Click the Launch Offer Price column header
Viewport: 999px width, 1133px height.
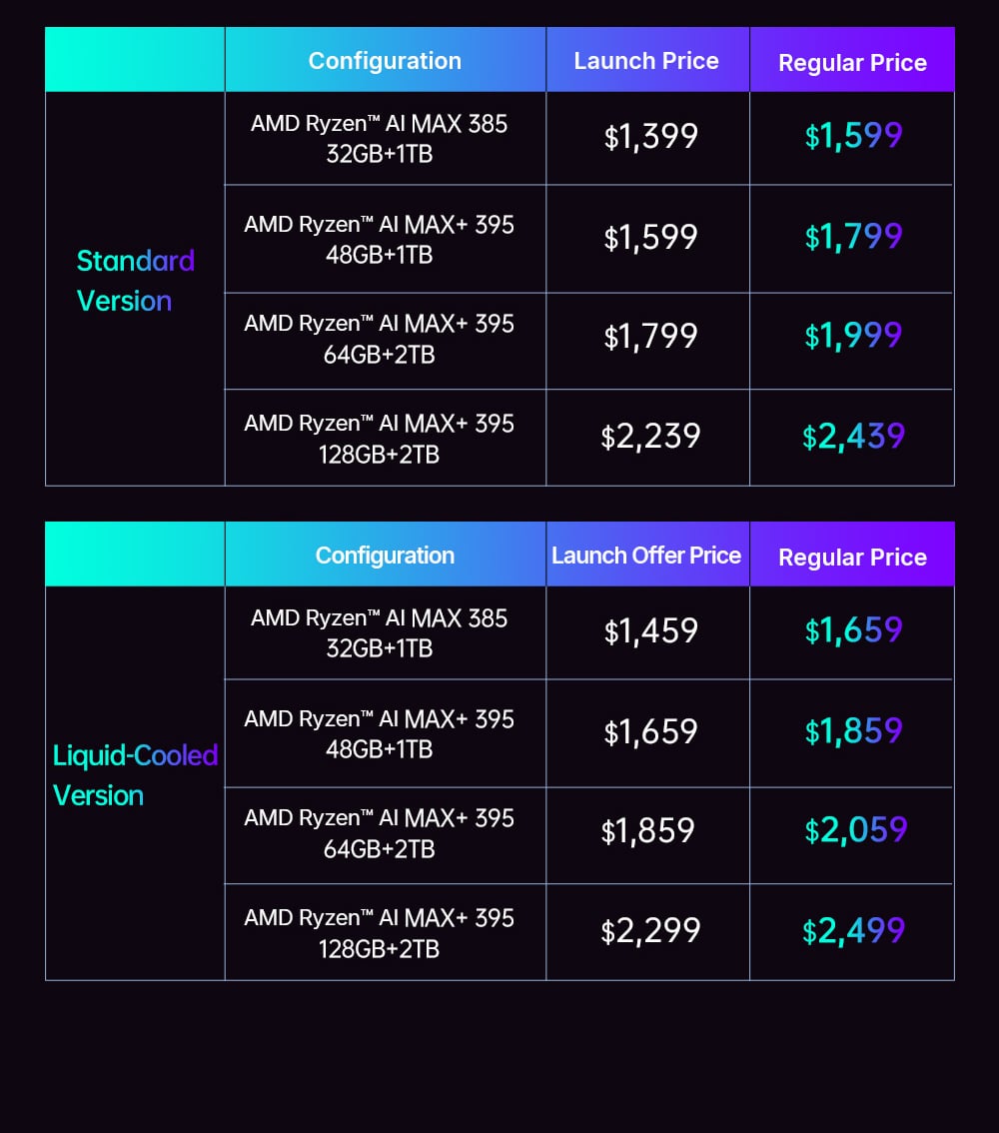tap(646, 556)
